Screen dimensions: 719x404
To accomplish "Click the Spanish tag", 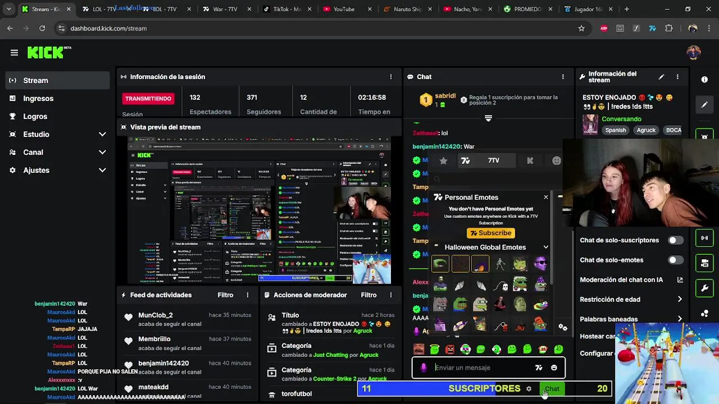I will coord(615,130).
